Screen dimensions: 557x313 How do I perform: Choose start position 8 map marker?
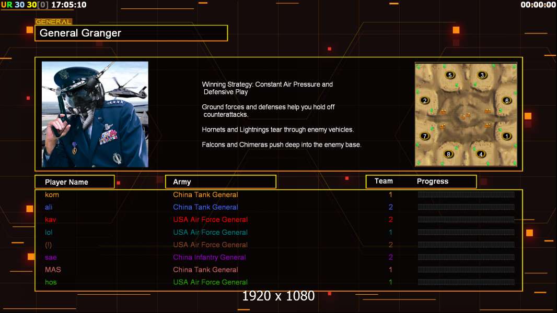tap(448, 154)
